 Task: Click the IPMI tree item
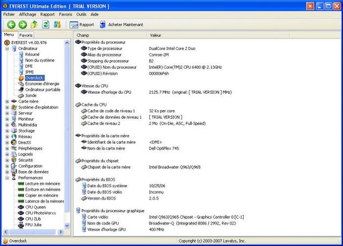[x=29, y=72]
